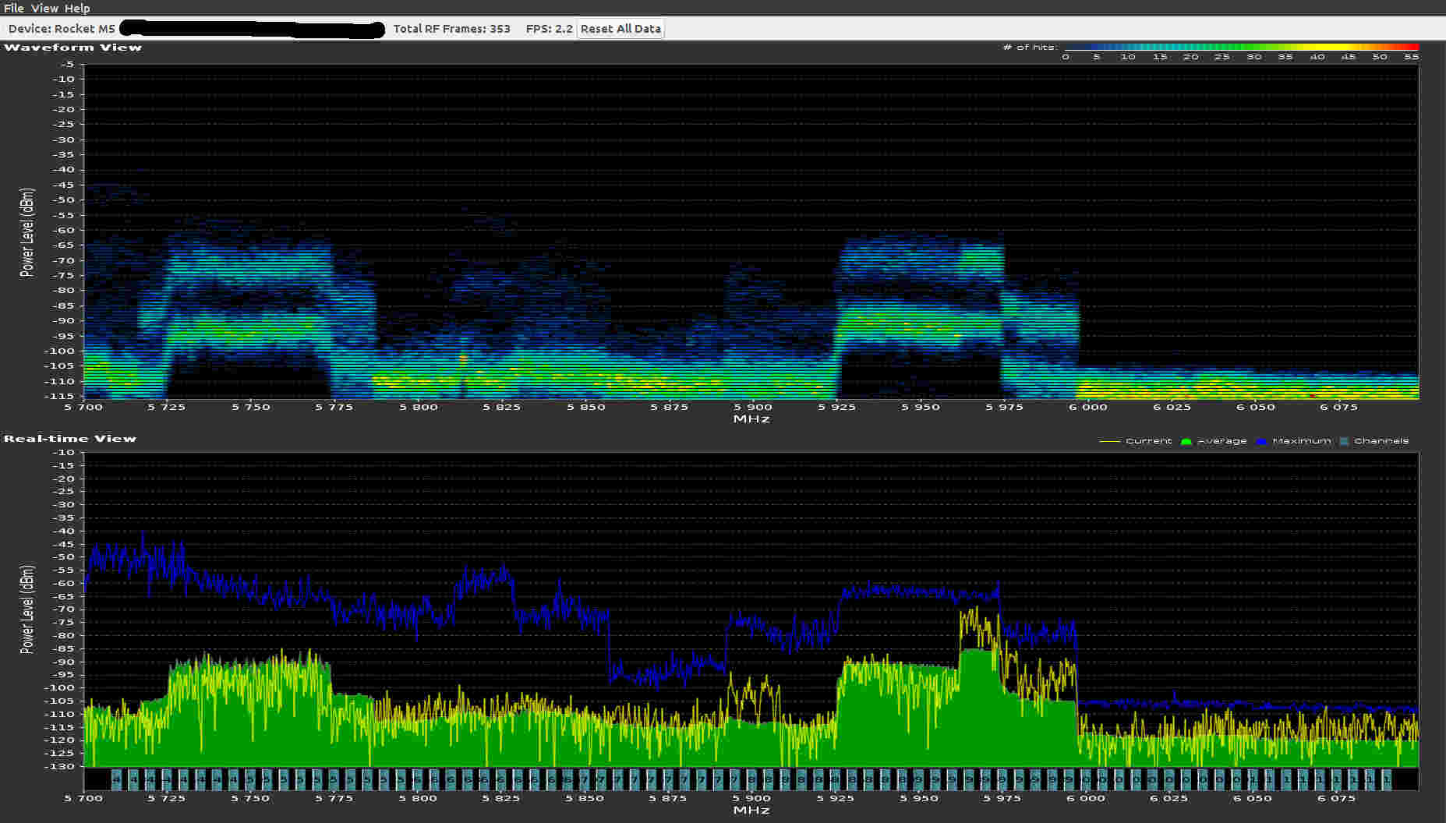Open the Help menu

77,8
